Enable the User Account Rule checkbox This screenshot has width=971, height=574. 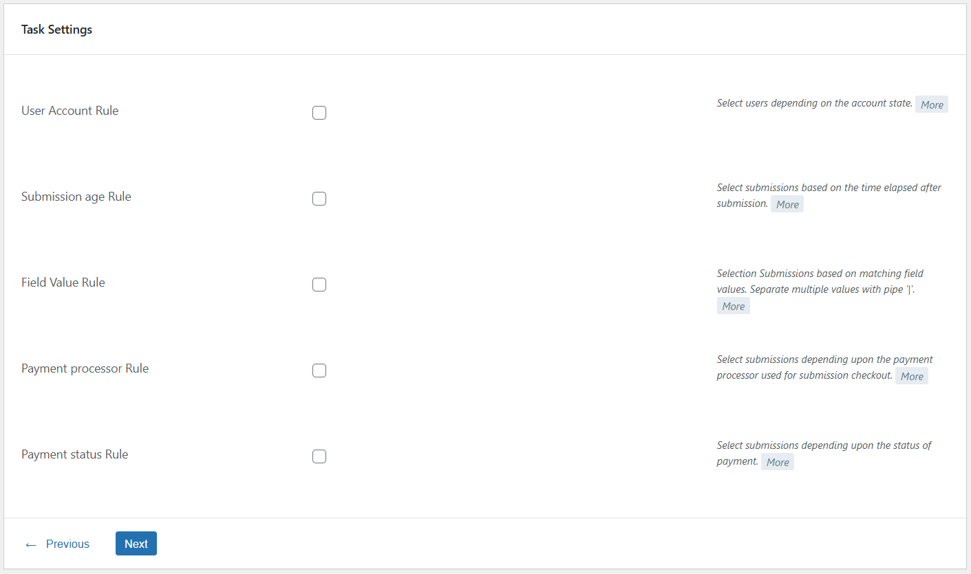pos(319,113)
